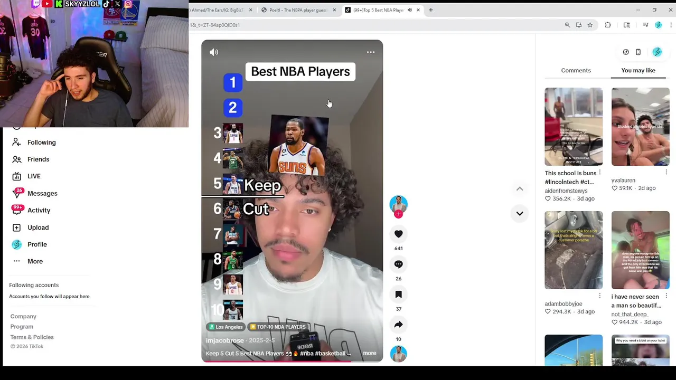This screenshot has width=676, height=380.
Task: Open options for adambobbyjoe video
Action: (x=600, y=296)
